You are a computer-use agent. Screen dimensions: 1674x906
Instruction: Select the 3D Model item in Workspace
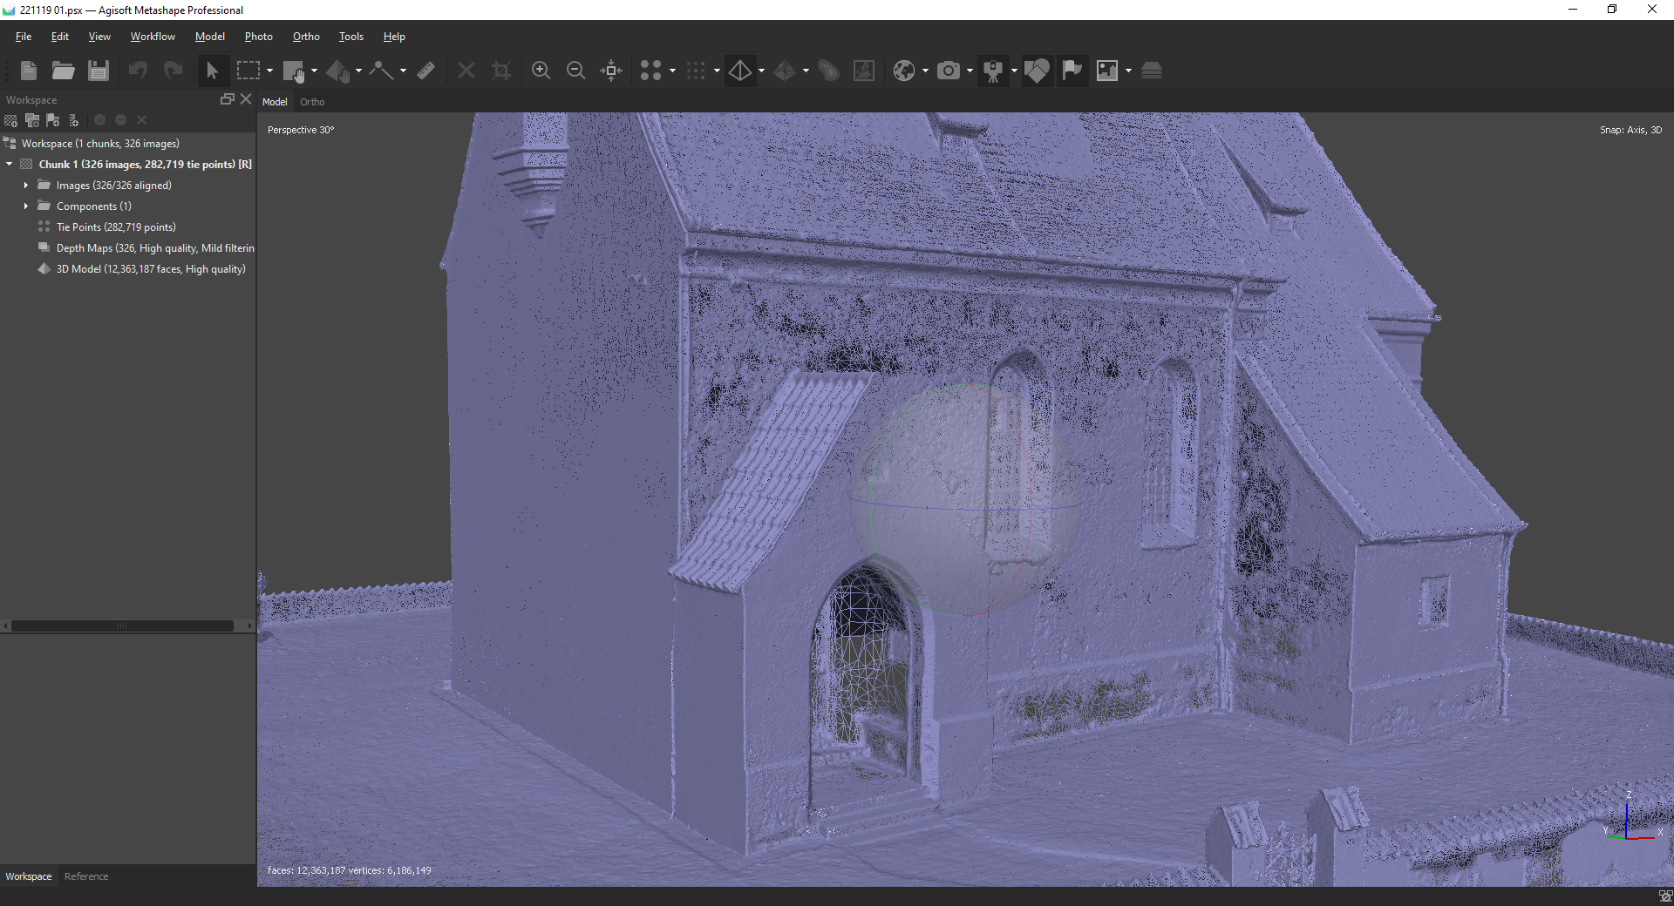point(150,269)
